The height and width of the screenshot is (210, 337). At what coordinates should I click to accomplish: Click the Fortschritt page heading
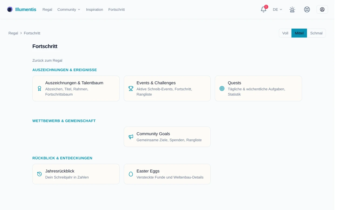45,46
